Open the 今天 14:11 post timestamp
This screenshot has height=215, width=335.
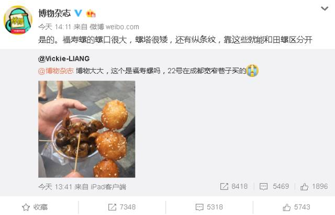(54, 27)
